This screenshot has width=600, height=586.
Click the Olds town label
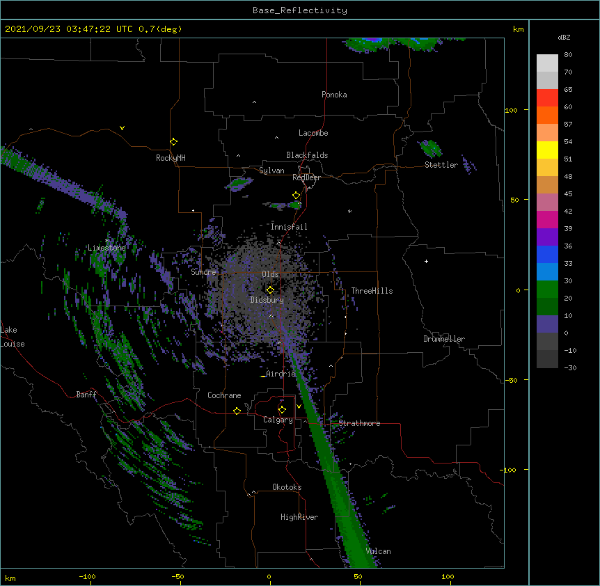(x=270, y=274)
